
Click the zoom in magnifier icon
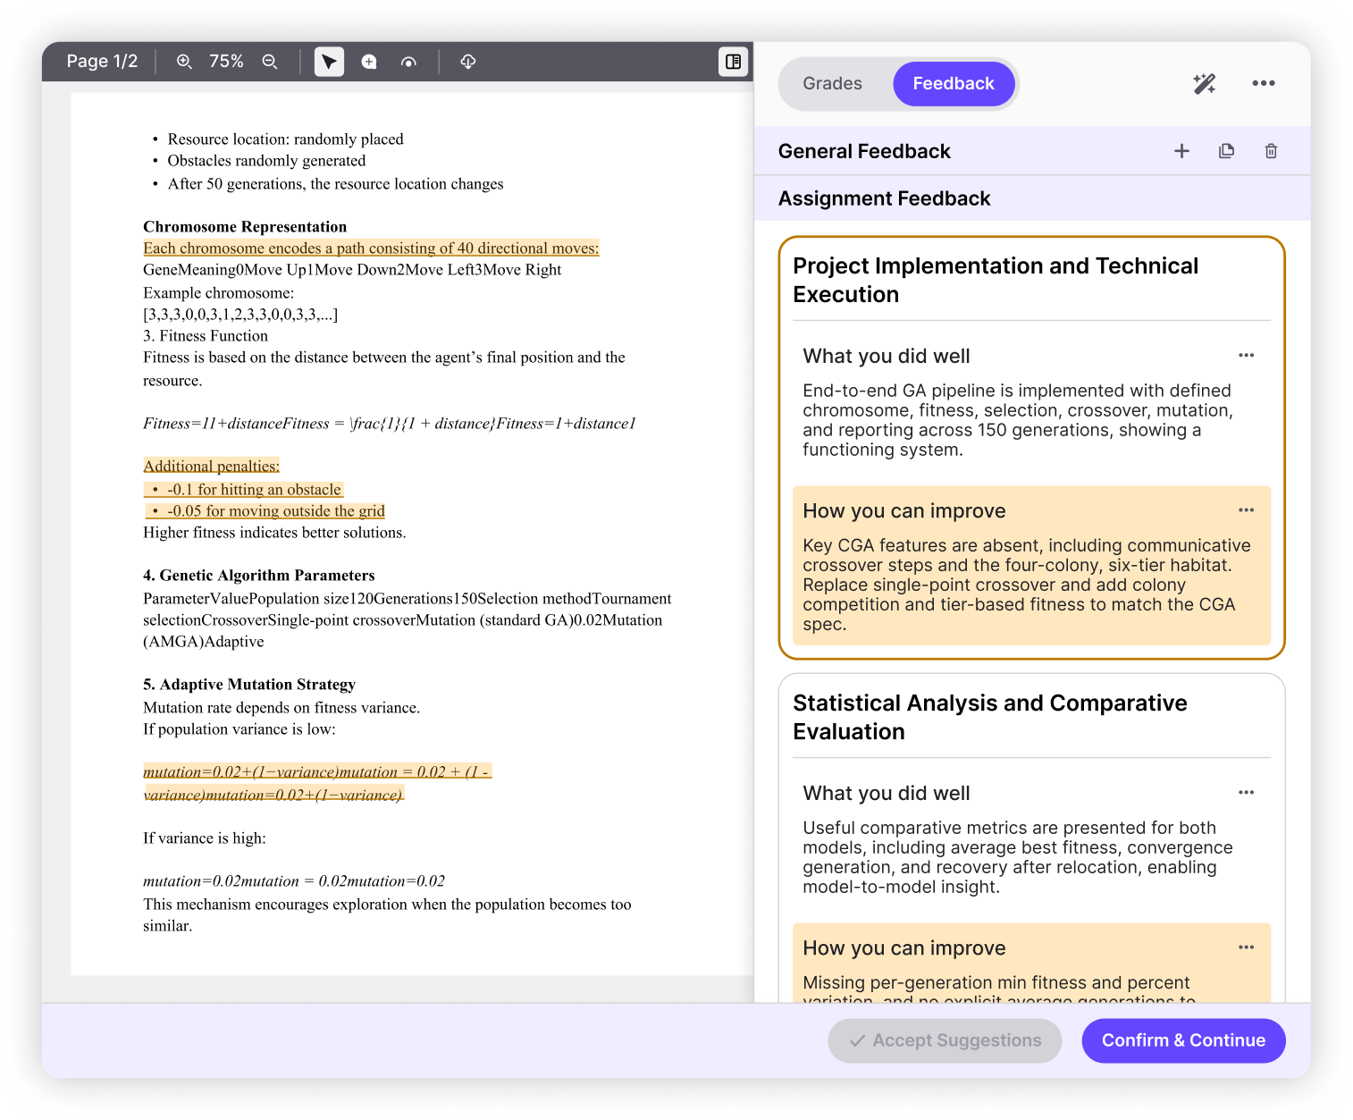pyautogui.click(x=184, y=62)
